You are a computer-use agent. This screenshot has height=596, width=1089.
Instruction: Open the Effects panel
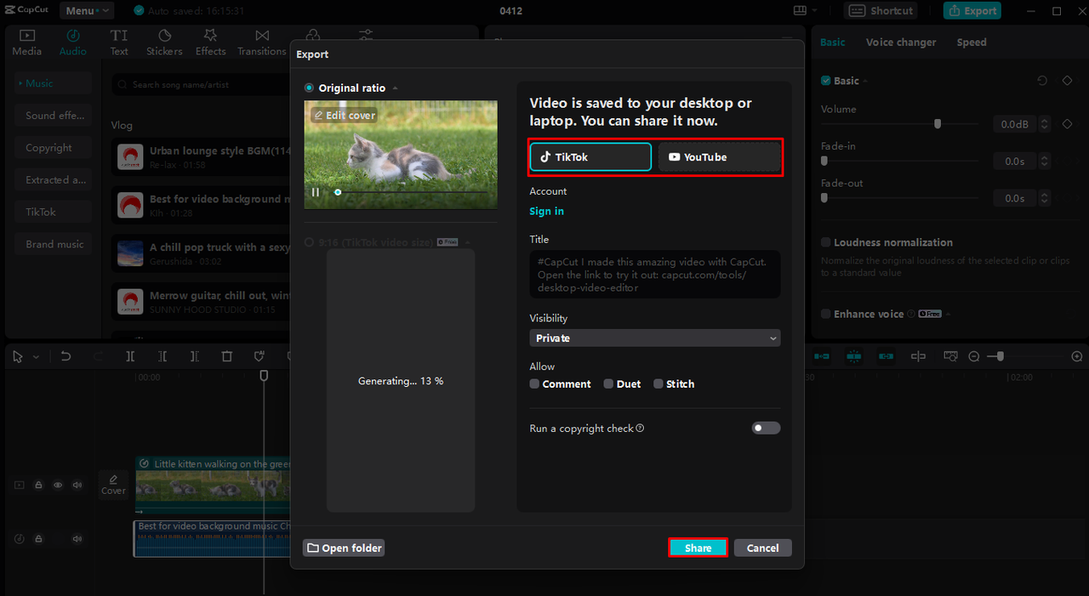pos(210,42)
